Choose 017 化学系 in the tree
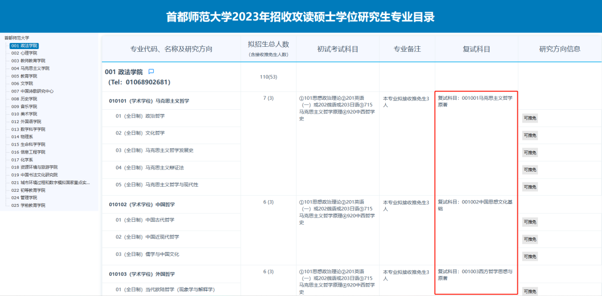The image size is (602, 296). 22,159
